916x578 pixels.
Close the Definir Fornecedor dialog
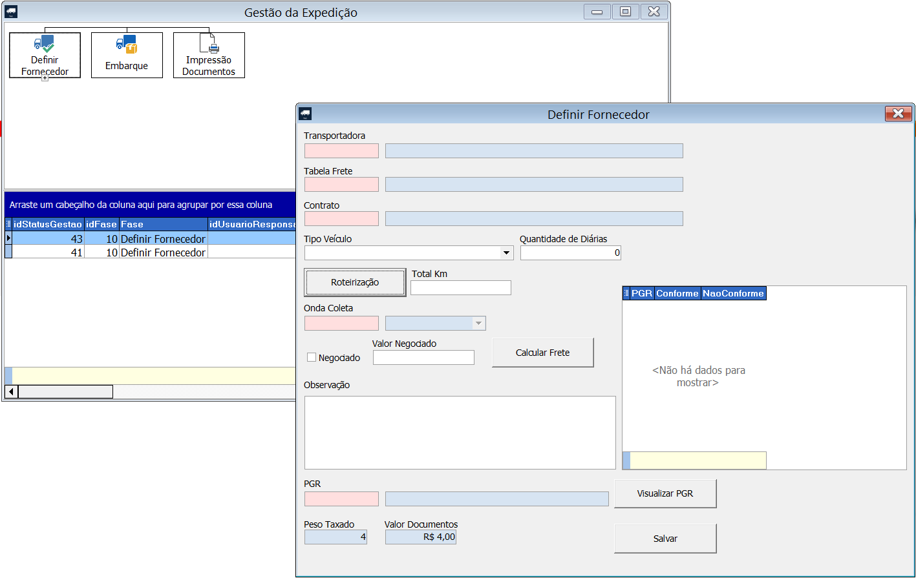pos(898,114)
